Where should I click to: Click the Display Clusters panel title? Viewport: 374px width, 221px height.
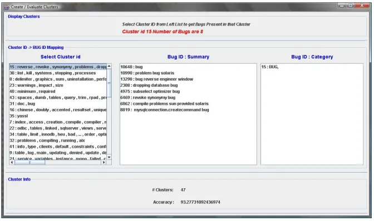pos(24,17)
